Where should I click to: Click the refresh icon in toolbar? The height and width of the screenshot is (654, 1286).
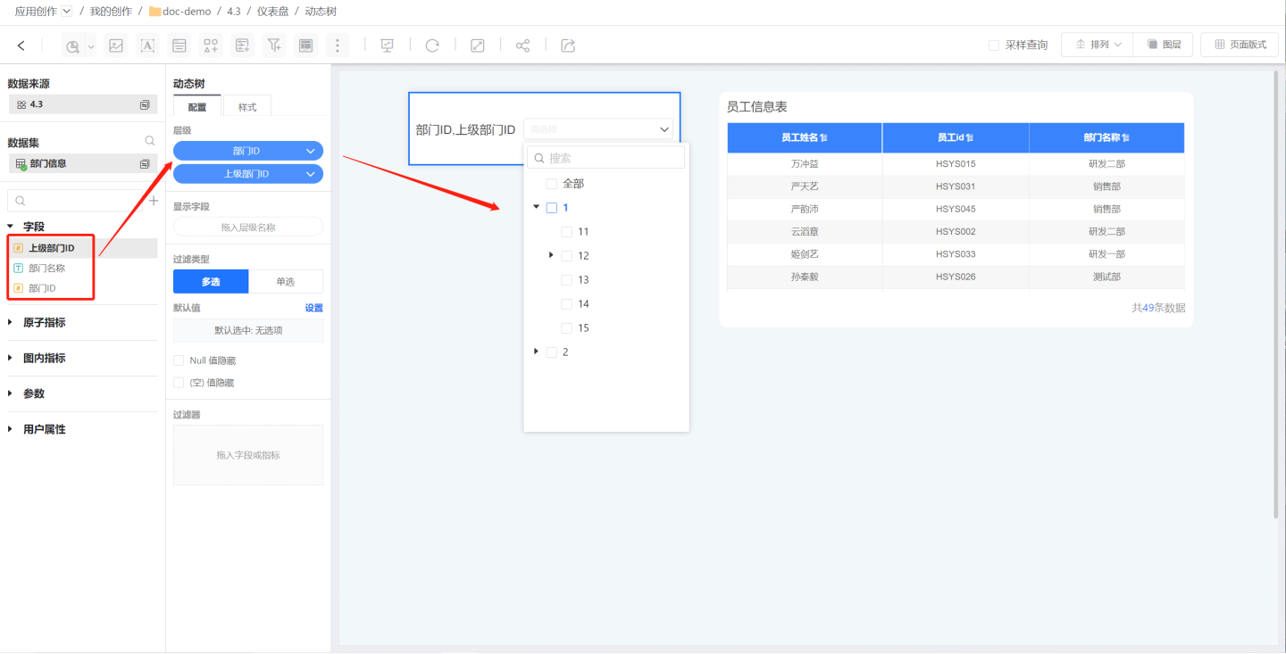tap(432, 46)
